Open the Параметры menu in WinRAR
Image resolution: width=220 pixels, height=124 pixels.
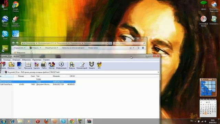(x=37, y=60)
